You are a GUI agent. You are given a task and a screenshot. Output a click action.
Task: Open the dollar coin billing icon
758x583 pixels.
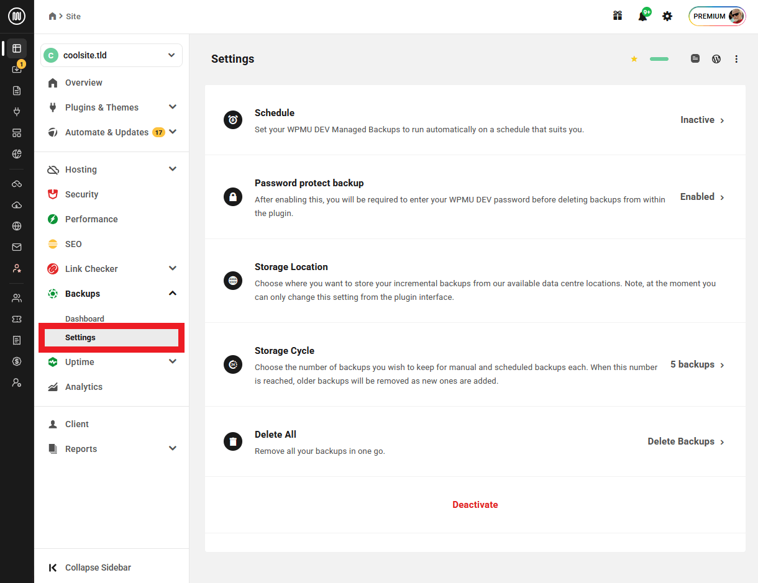click(17, 361)
